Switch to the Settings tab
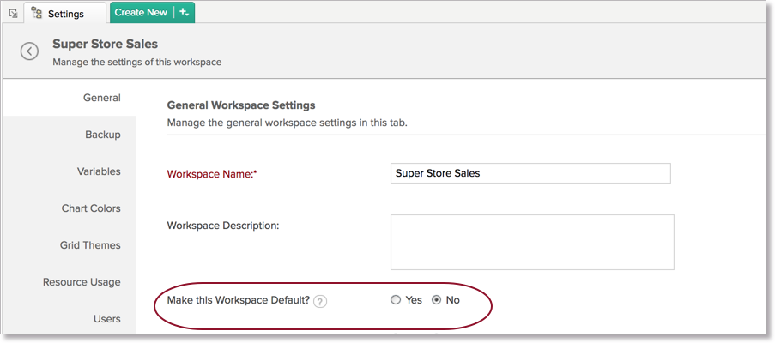Screen dimensions: 775x343 pos(65,14)
